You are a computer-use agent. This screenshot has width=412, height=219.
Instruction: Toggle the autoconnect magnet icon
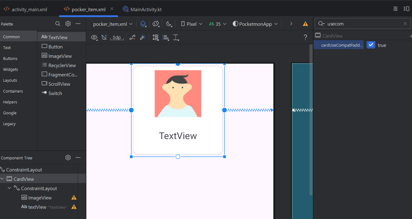click(x=104, y=38)
